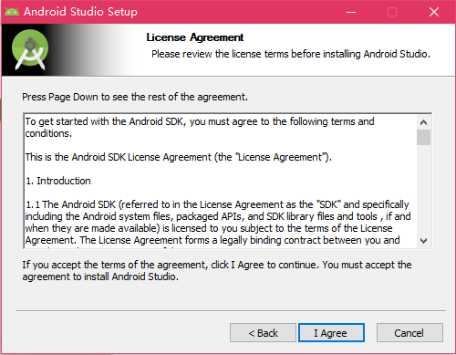Minimize the Android Studio Setup window
Image resolution: width=456 pixels, height=355 pixels.
click(x=351, y=12)
